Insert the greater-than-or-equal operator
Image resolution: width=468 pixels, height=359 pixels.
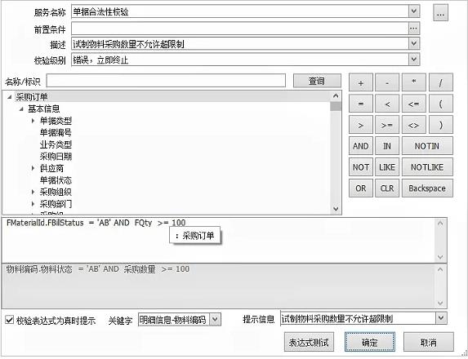pyautogui.click(x=387, y=125)
